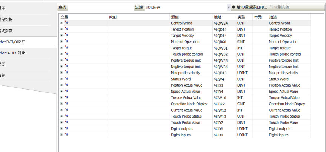Click the 给IO通道添加FB button
This screenshot has width=326, height=152.
249,7
